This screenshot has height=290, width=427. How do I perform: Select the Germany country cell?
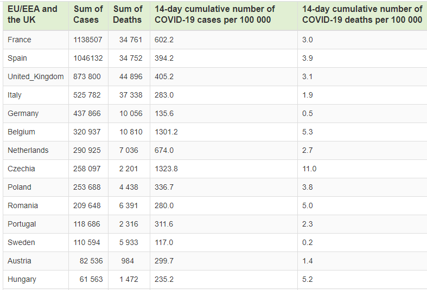[36, 113]
